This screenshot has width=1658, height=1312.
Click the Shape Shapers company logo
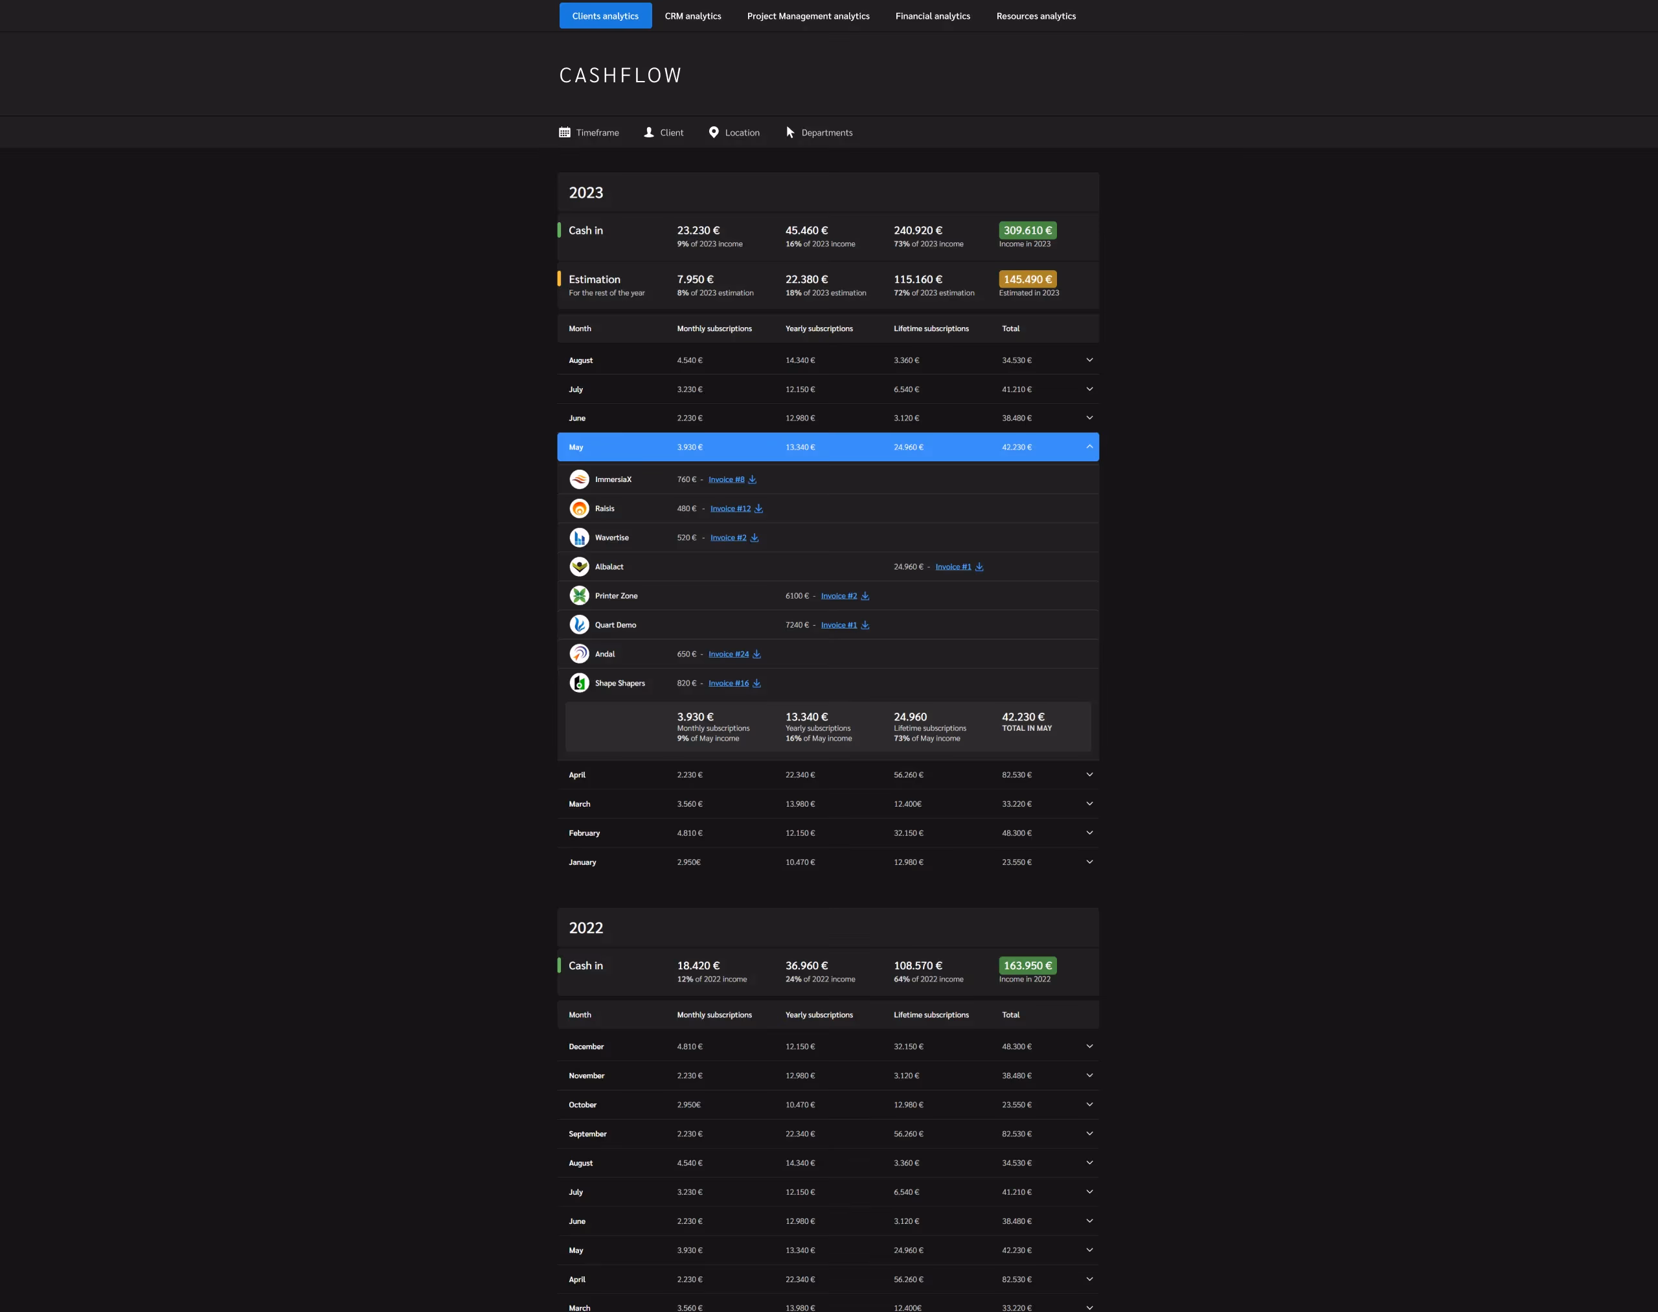coord(579,683)
